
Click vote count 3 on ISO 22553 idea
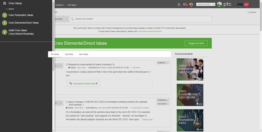(61, 103)
